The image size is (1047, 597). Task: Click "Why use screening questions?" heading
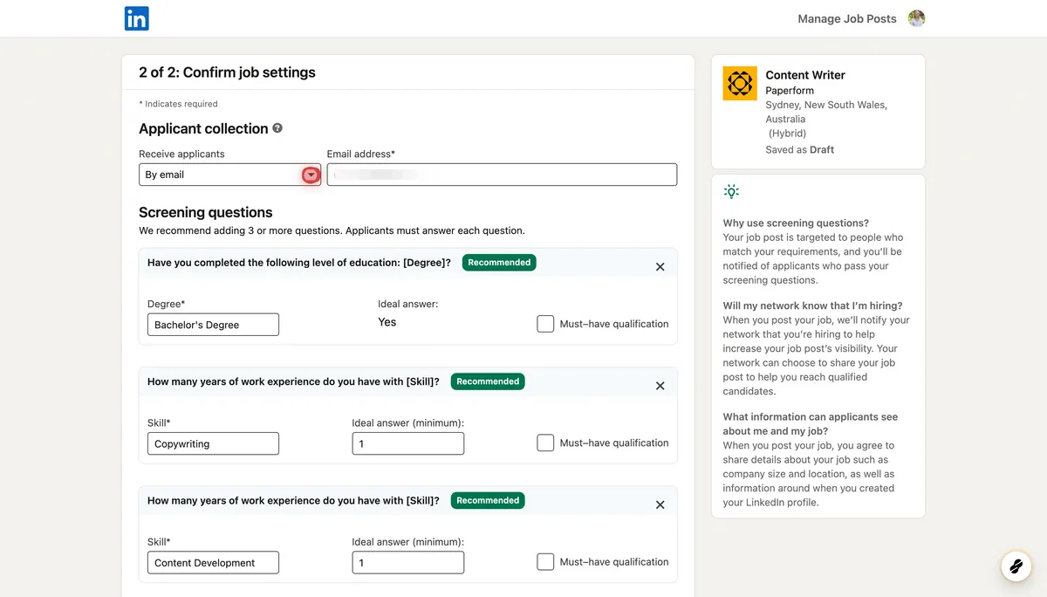click(x=796, y=223)
